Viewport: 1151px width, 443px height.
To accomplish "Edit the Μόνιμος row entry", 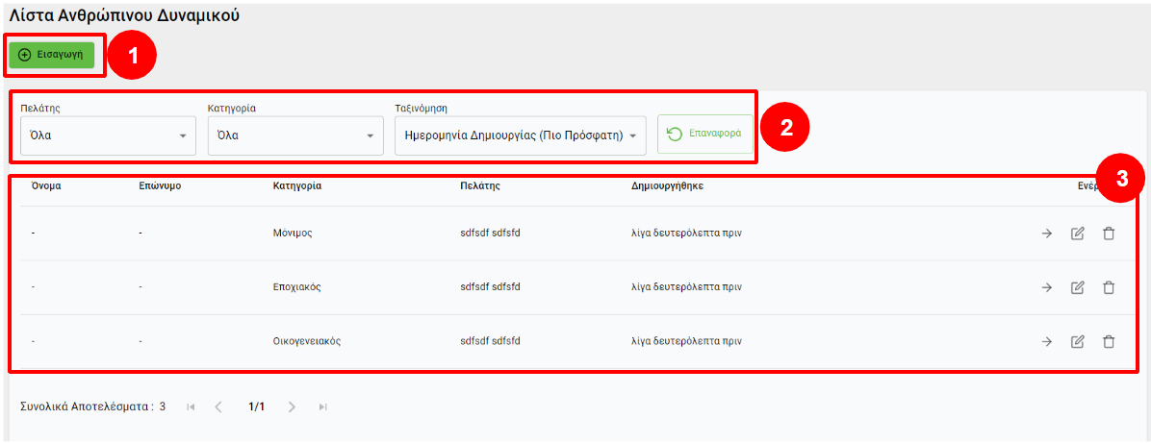I will [1078, 234].
